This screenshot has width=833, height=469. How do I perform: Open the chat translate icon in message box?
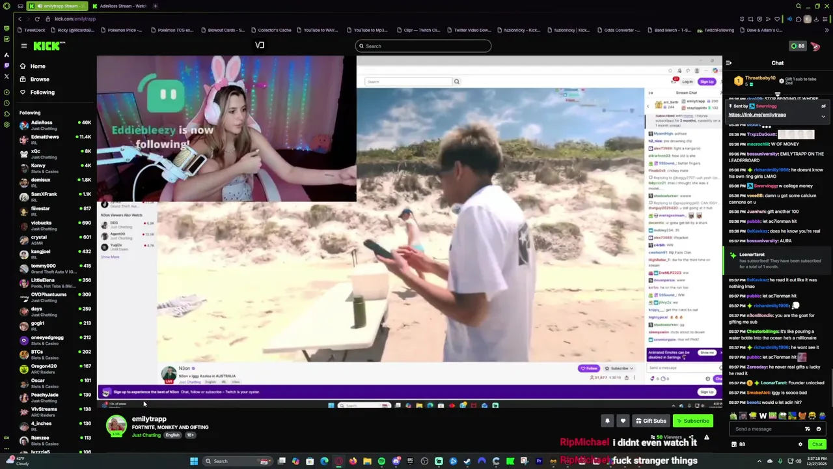[808, 429]
